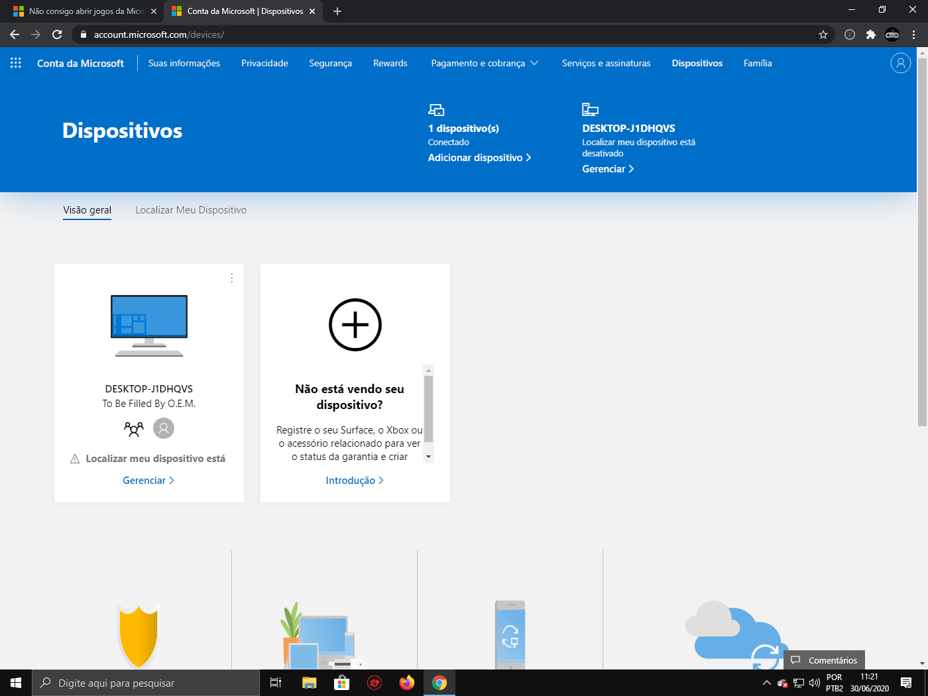
Task: Click the Windows taskbar search box
Action: 146,683
